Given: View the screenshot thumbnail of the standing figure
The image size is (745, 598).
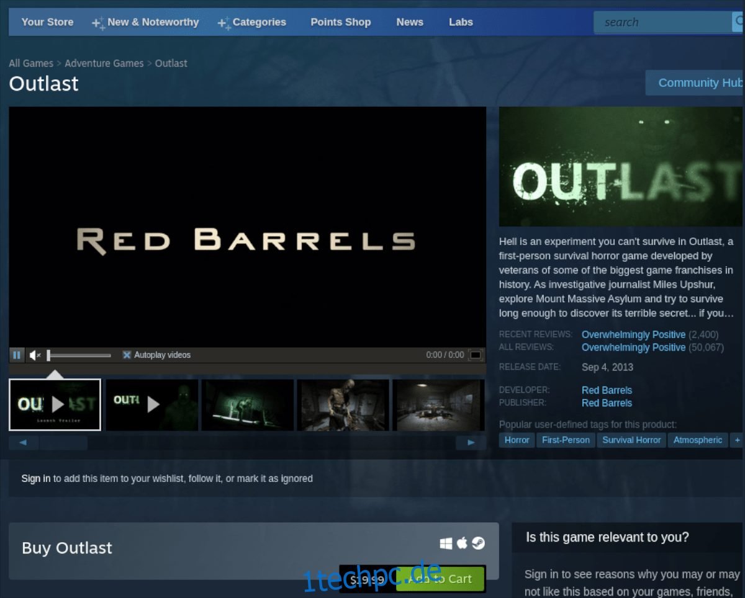Looking at the screenshot, I should click(x=343, y=404).
